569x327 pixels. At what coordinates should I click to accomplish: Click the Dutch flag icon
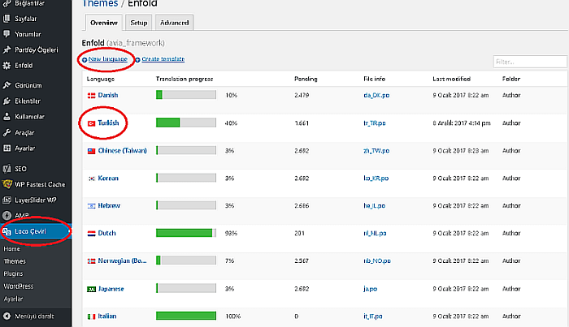[91, 234]
